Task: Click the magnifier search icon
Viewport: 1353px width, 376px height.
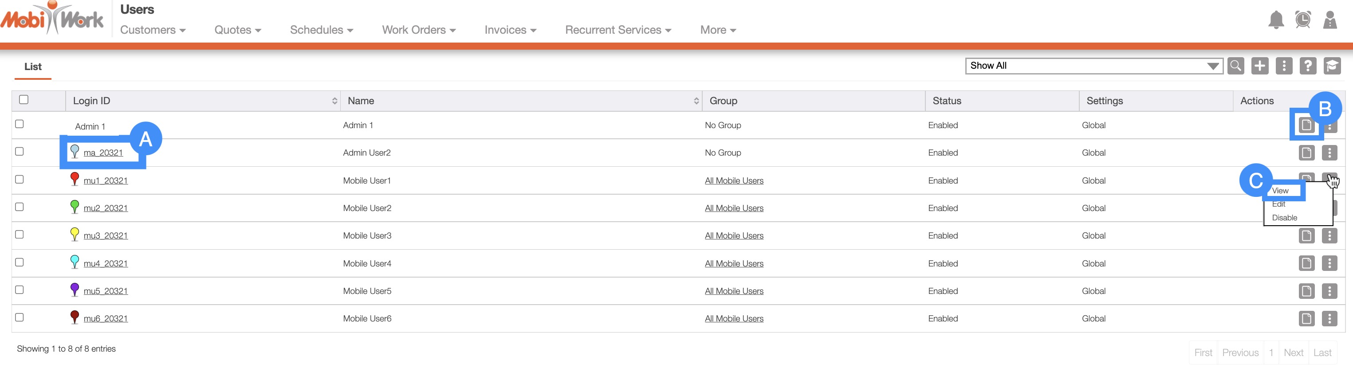Action: click(1235, 66)
